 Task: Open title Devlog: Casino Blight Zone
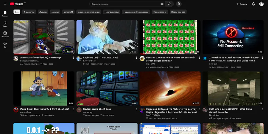pyautogui.click(x=97, y=109)
